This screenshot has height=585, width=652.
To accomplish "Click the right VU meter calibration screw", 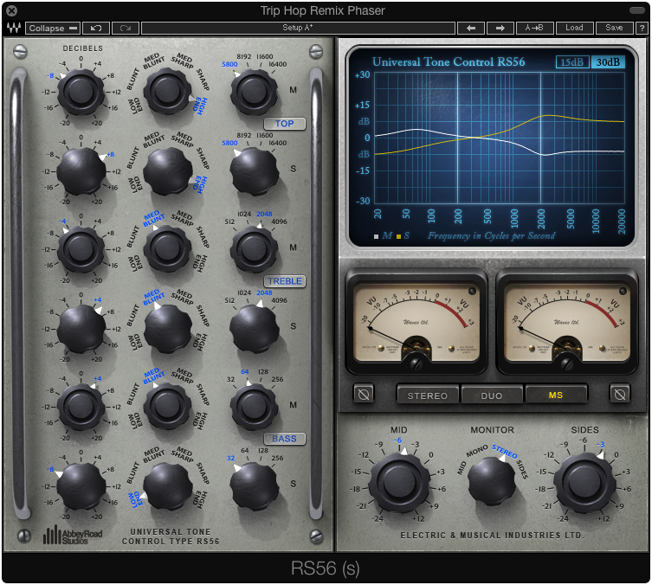I will [x=567, y=364].
